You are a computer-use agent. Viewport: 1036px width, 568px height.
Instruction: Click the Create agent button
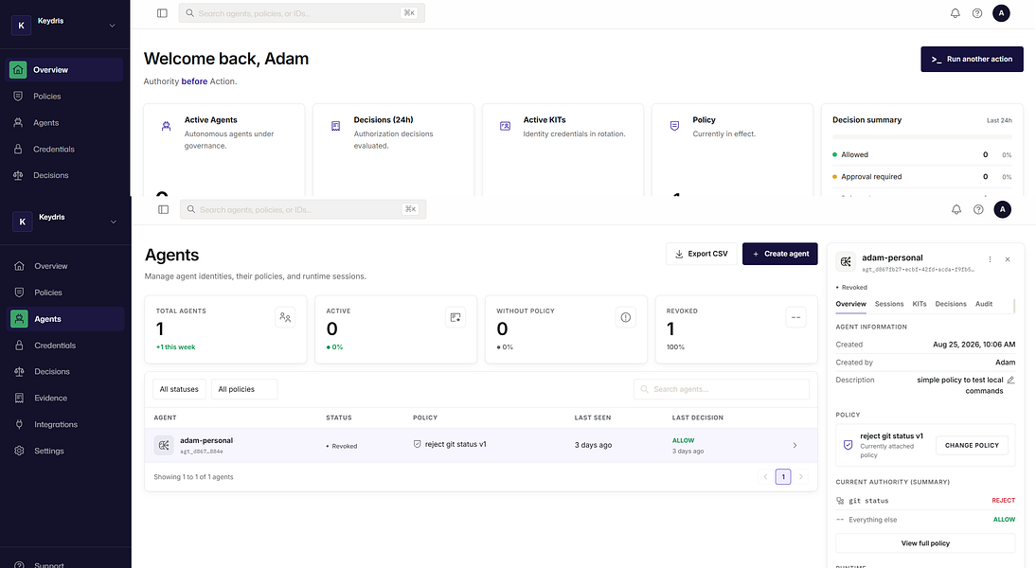coord(779,254)
